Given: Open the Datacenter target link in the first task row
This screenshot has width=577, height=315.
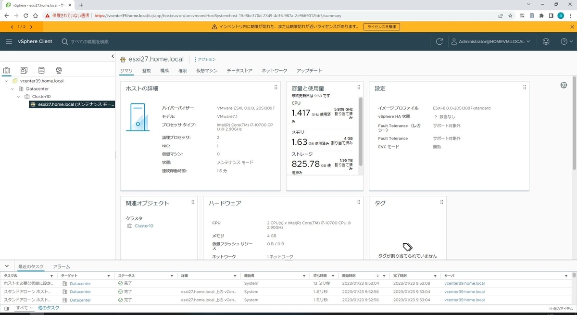Looking at the screenshot, I should (80, 284).
